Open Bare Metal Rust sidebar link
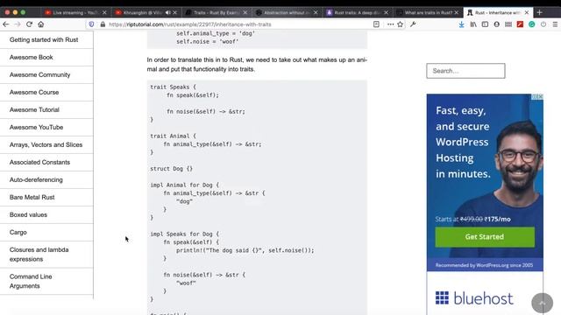561x315 pixels. [x=32, y=197]
